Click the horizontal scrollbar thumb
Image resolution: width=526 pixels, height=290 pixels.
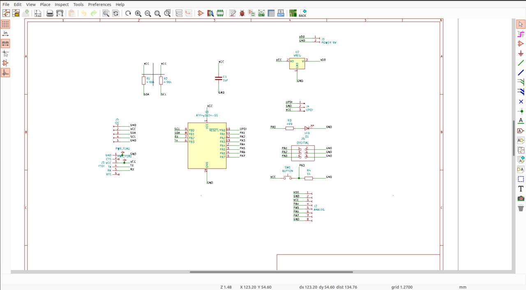(x=271, y=272)
